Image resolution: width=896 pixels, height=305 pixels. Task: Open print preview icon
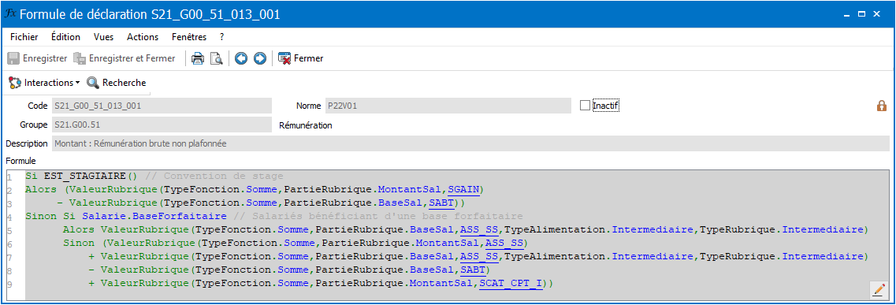[x=216, y=58]
